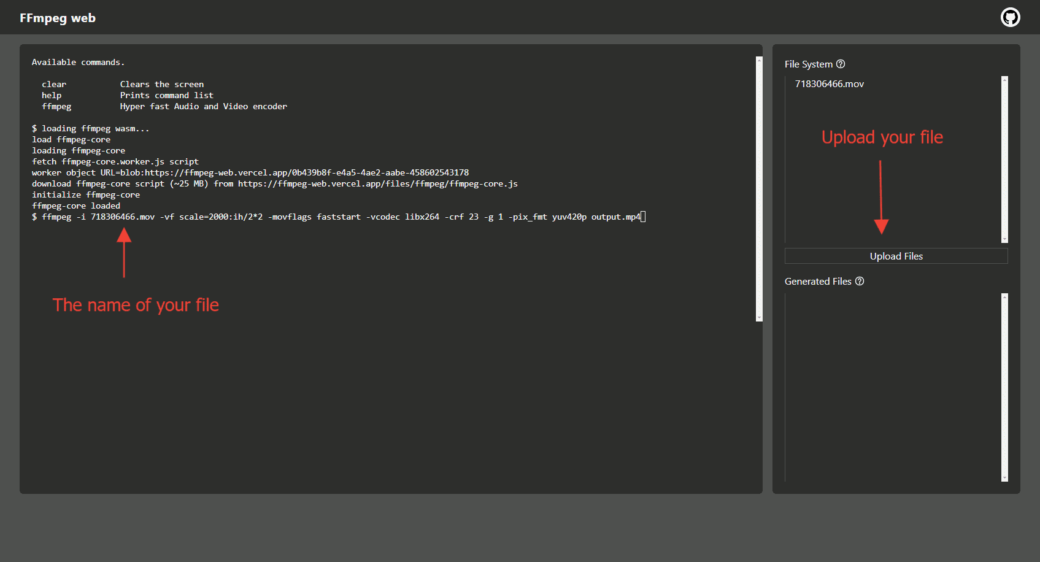Click the Upload Files button
The width and height of the screenshot is (1040, 562).
pos(896,256)
